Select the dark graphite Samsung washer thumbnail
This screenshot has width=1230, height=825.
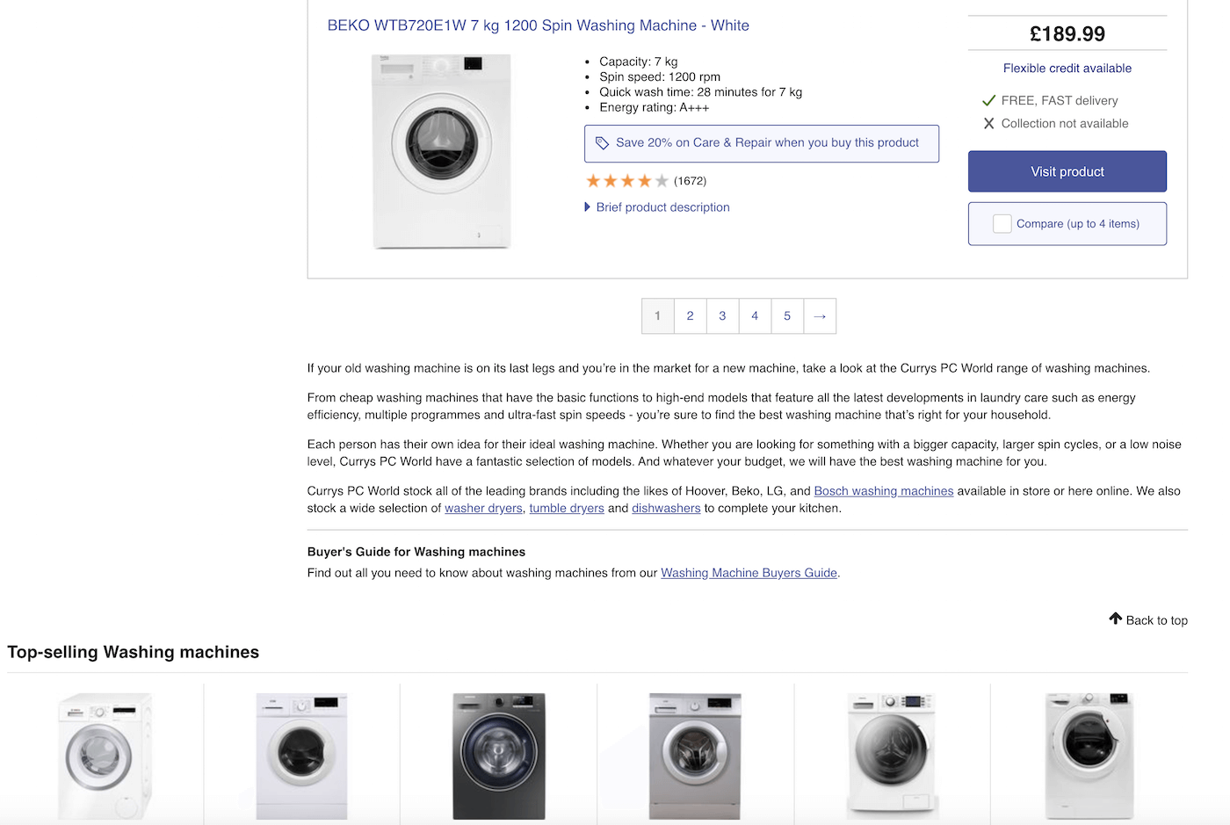pos(498,756)
